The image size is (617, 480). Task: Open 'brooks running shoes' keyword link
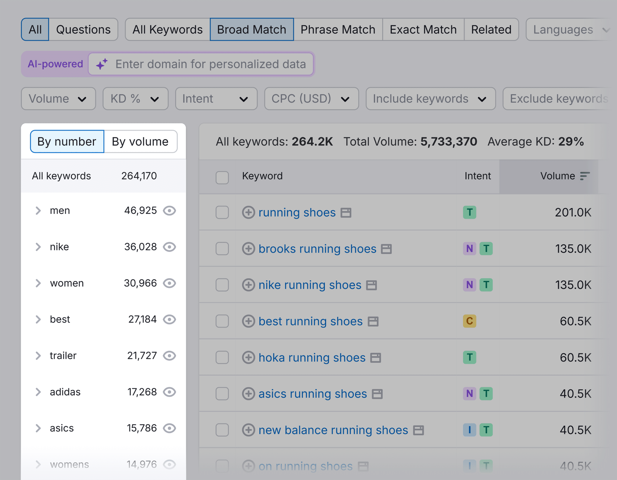pos(318,249)
